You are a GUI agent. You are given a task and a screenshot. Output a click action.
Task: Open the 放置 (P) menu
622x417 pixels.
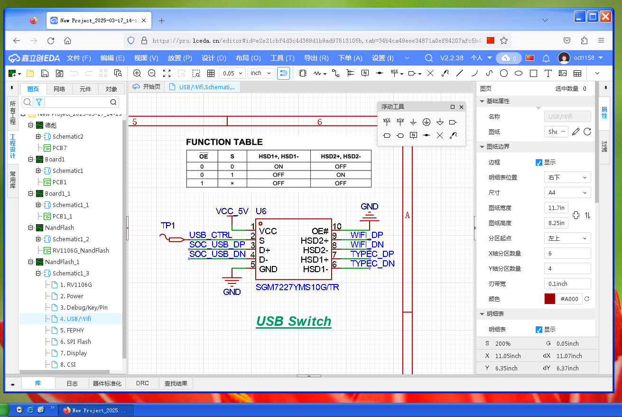180,58
